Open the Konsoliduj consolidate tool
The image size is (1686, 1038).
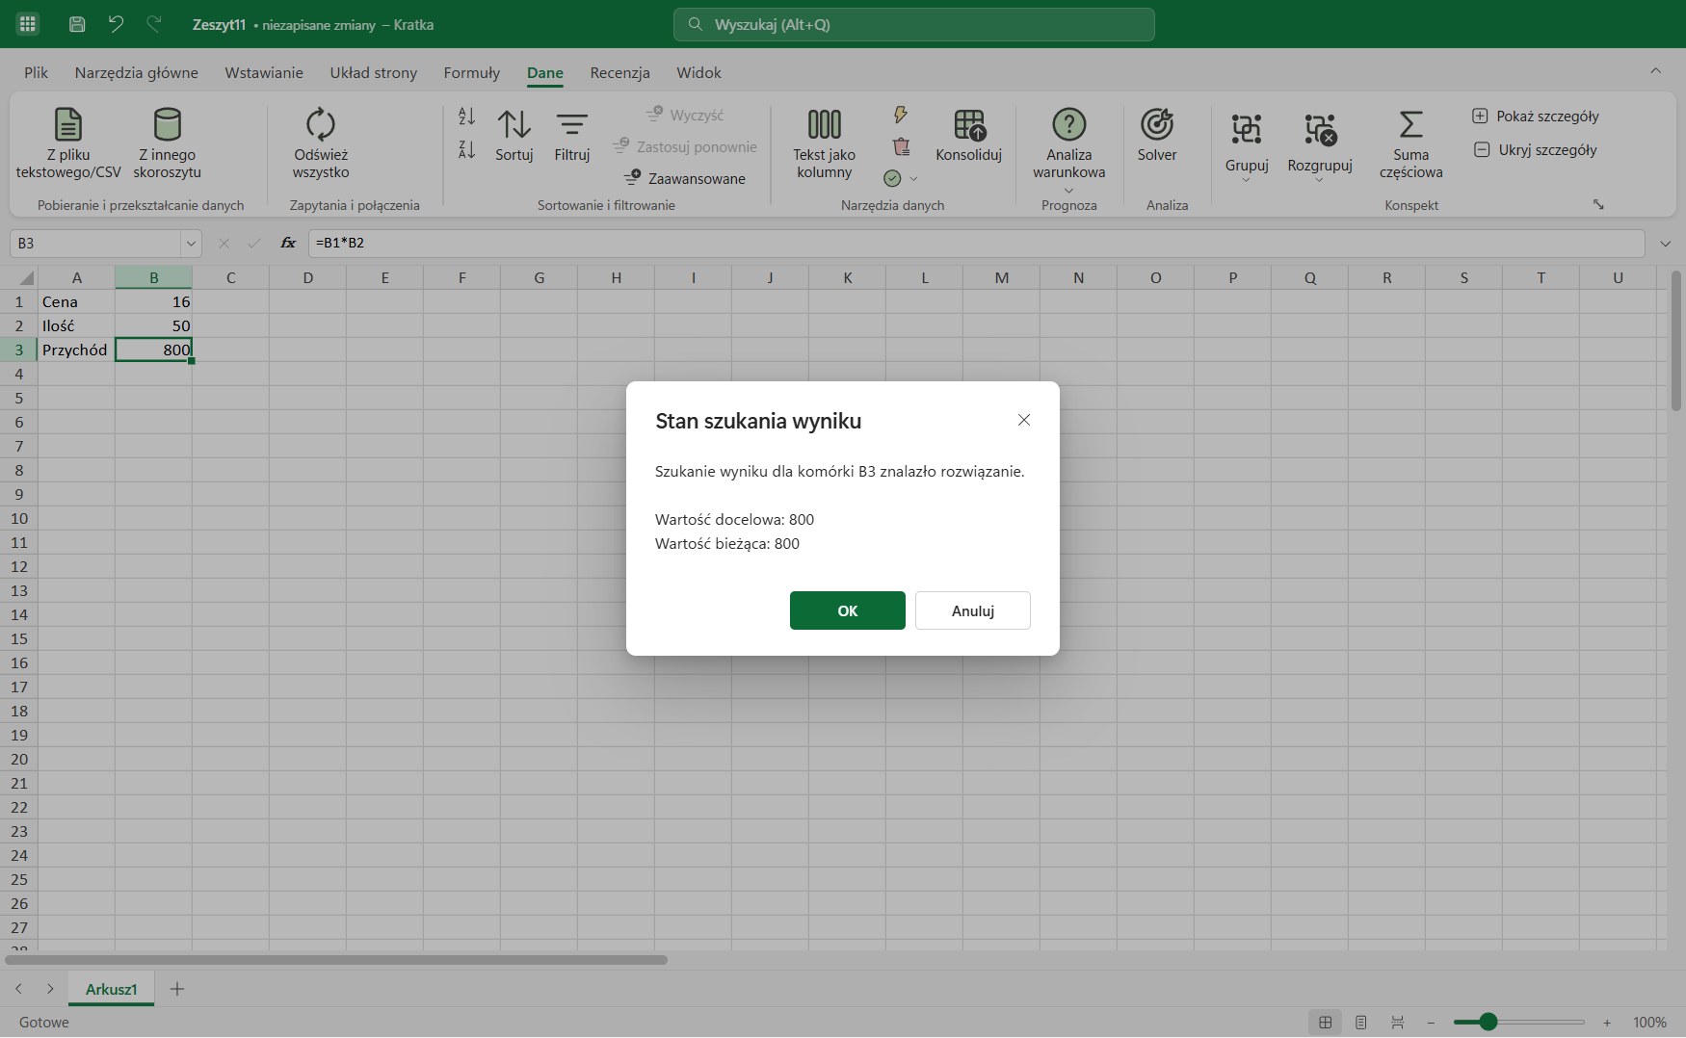tap(969, 136)
